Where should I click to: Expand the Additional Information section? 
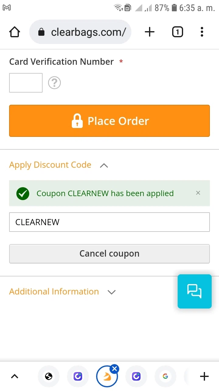tap(112, 292)
